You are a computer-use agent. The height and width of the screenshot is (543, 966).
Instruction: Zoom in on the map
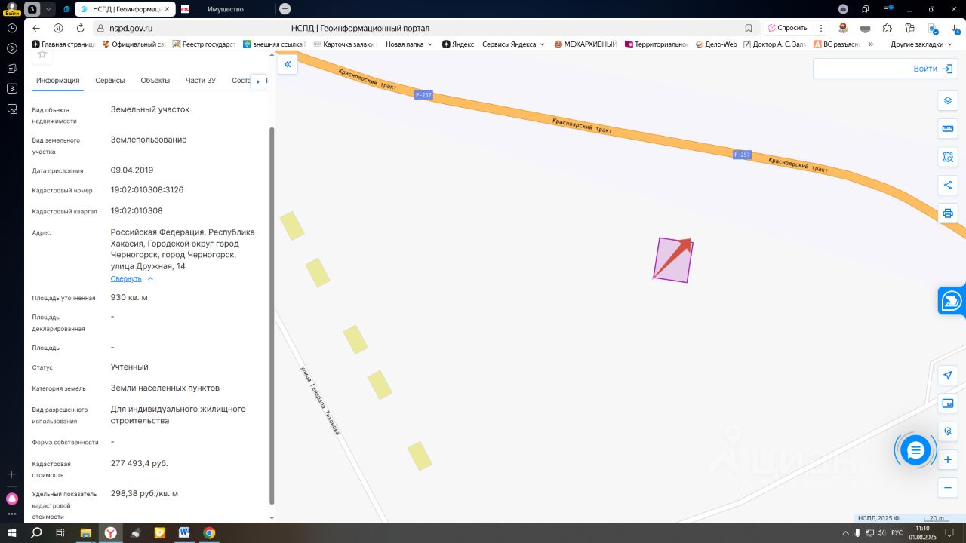[x=948, y=459]
